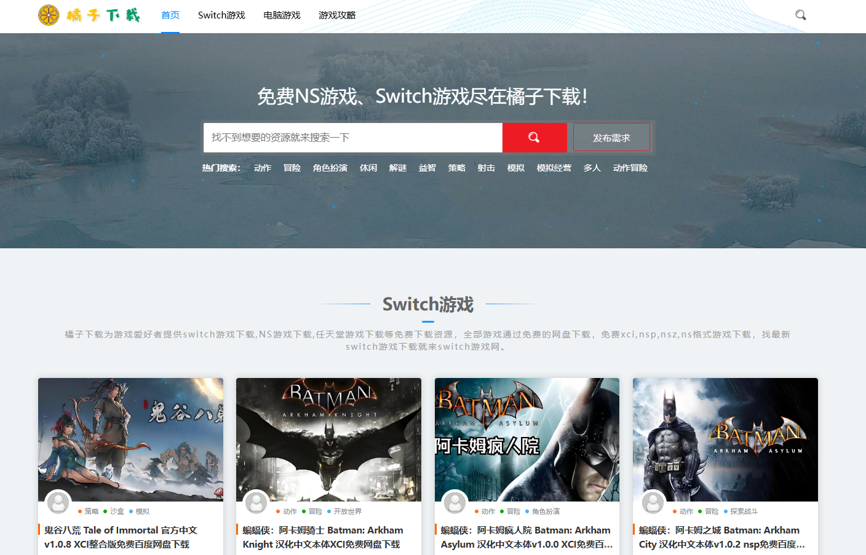
Task: Open 蝙蝠侠：阿卡姆疯人院 title link
Action: click(526, 537)
